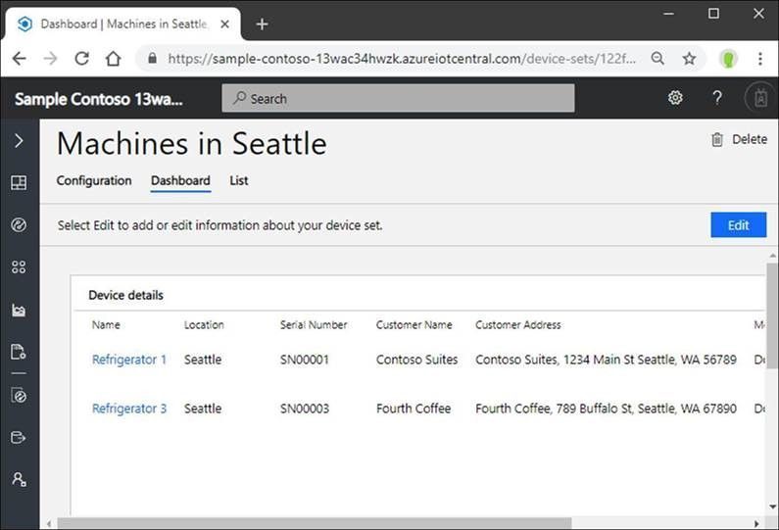This screenshot has height=530, width=779.
Task: Click the scroll down arrow
Action: click(x=772, y=507)
